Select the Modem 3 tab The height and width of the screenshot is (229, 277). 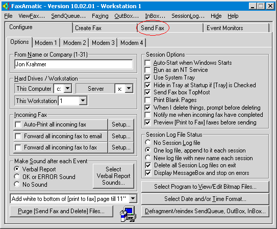pos(103,43)
